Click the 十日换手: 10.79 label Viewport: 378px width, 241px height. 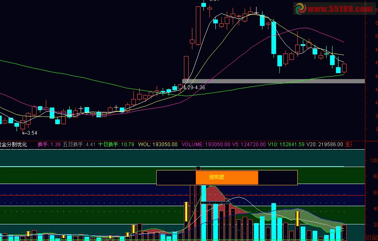coord(116,145)
